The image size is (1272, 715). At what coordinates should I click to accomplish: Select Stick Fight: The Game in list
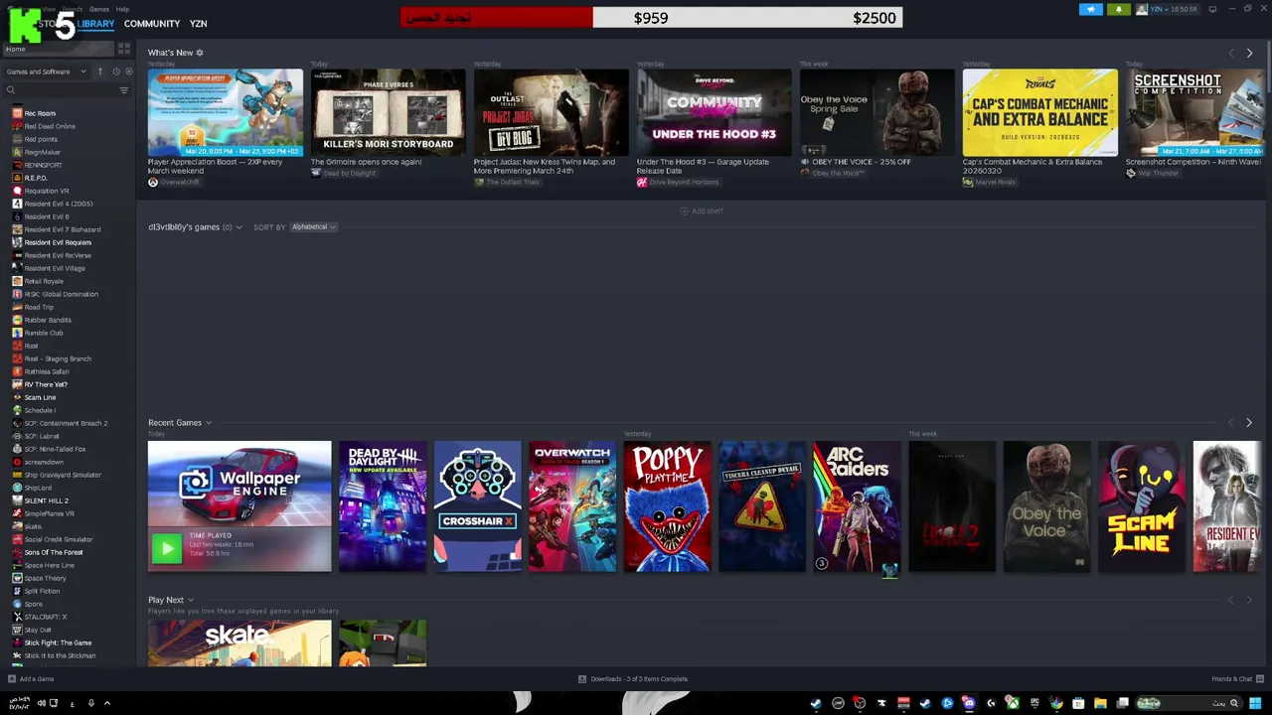click(x=58, y=643)
